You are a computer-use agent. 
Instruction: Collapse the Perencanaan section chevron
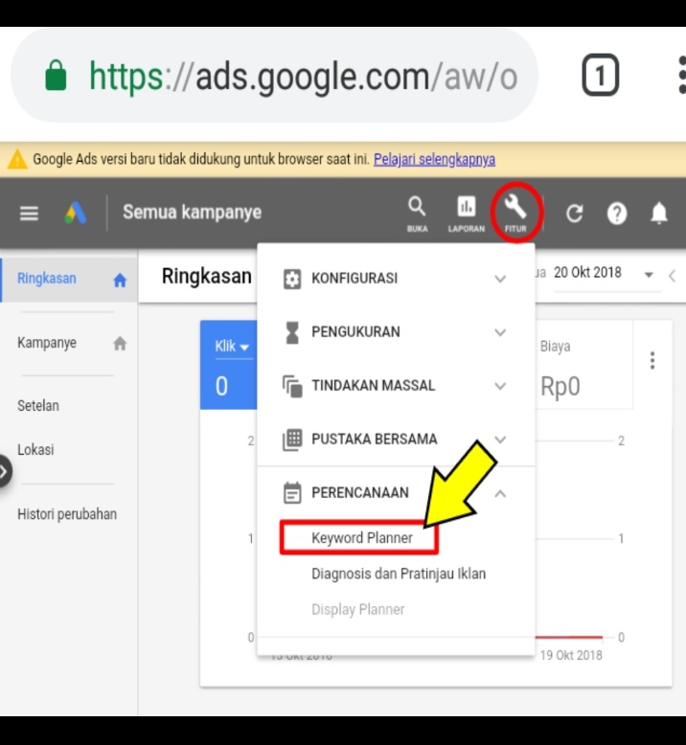click(x=499, y=494)
